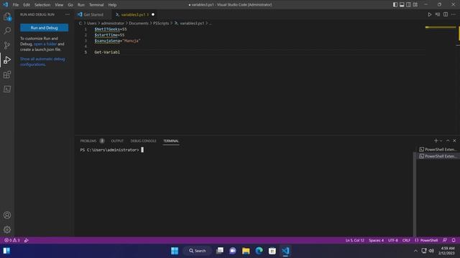
Task: Open the notifications bell
Action: click(x=454, y=240)
